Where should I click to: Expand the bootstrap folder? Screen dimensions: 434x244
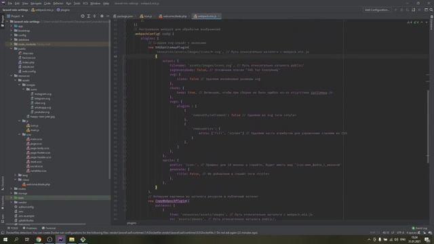pos(12,30)
